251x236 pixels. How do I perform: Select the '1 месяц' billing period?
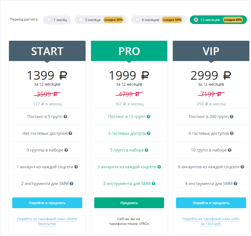point(49,20)
